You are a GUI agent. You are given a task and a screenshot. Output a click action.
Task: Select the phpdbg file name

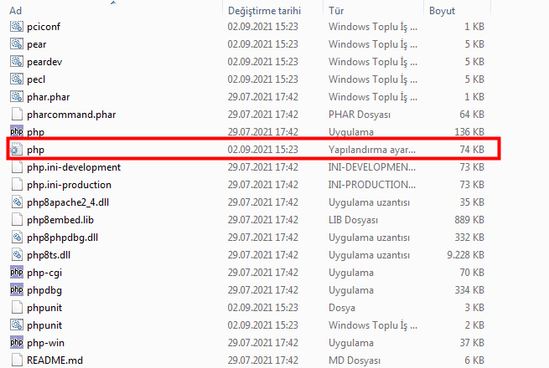[44, 290]
